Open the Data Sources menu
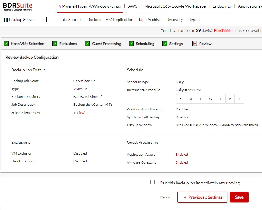This screenshot has height=210, width=262. [x=70, y=20]
